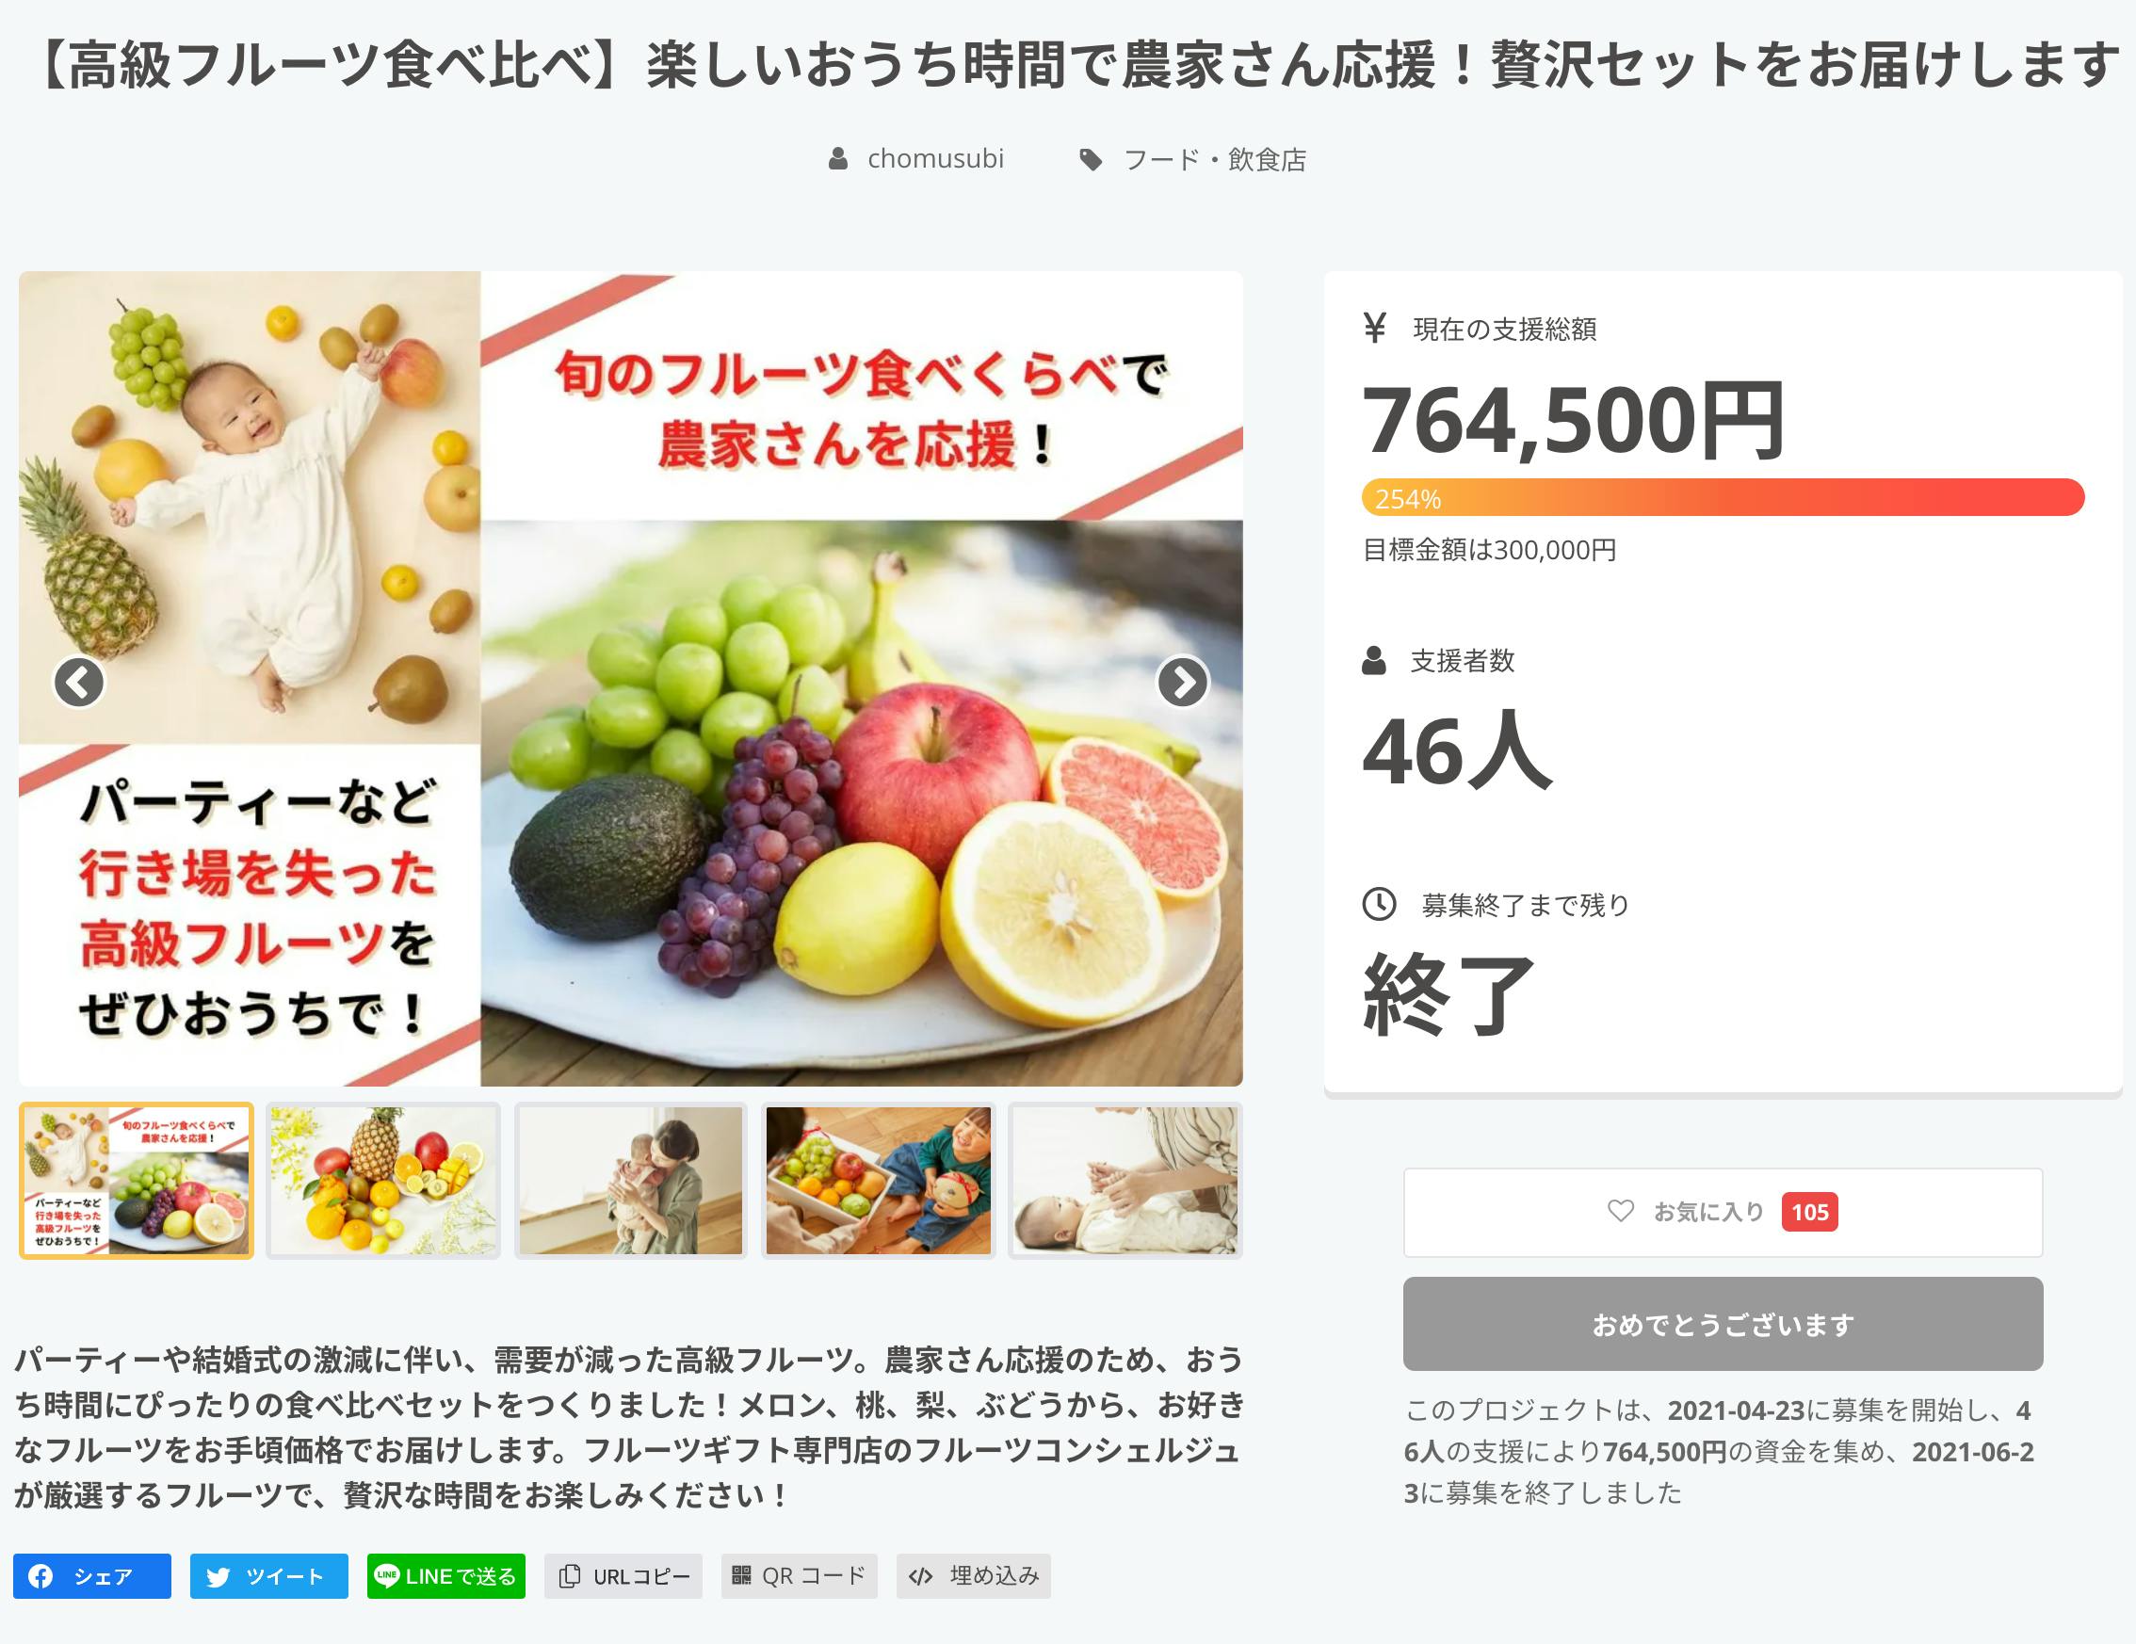Copy URL with the URLコピー button
This screenshot has height=1644, width=2136.
pos(623,1575)
